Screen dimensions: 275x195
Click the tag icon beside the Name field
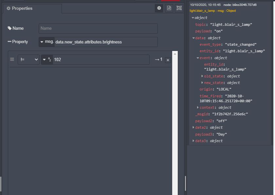click(x=9, y=28)
